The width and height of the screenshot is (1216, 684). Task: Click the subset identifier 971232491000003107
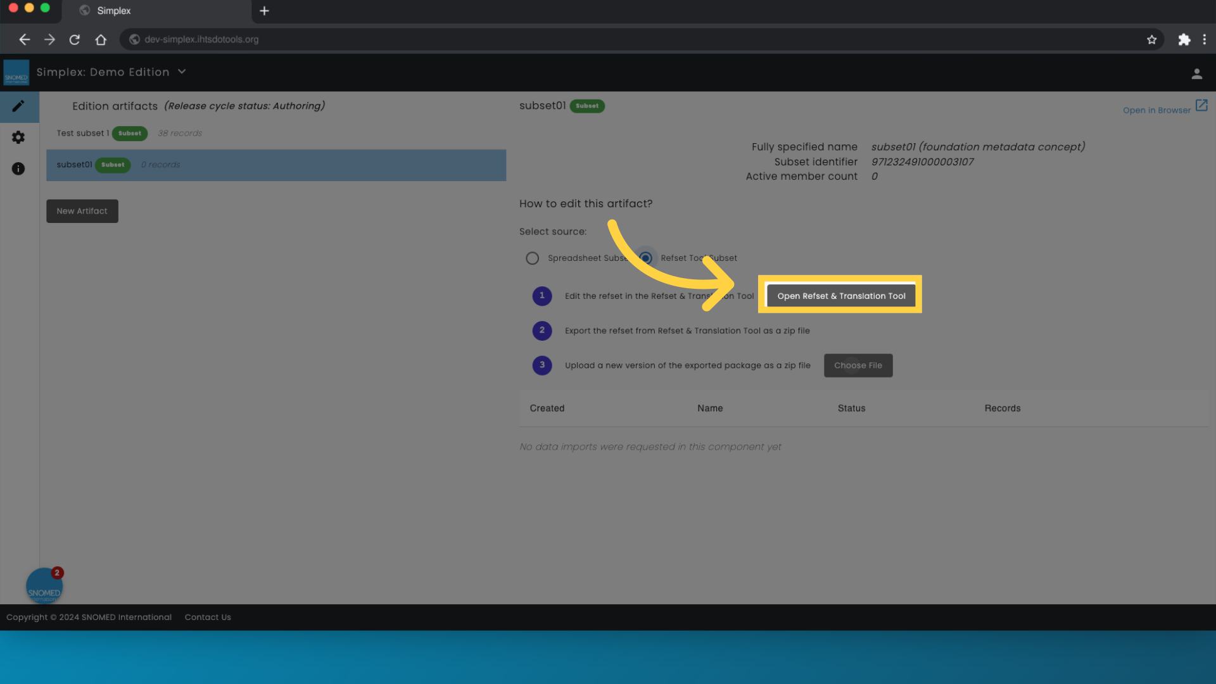click(x=922, y=162)
